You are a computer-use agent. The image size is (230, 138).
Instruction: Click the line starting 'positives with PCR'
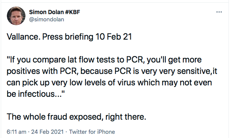(112, 71)
